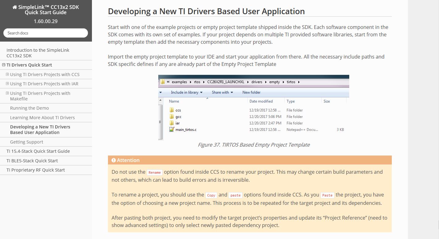Image resolution: width=439 pixels, height=239 pixels.
Task: Click the 12/20/2017 5:06 PM date cell
Action: tap(265, 117)
